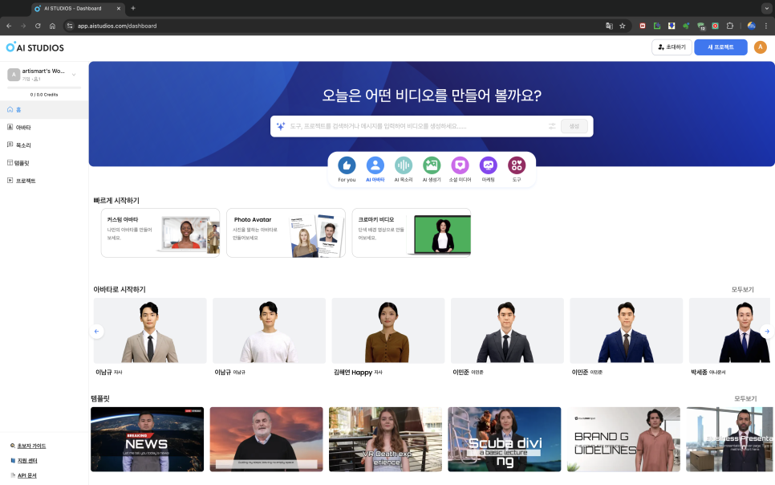Click the AI Studios logo
775x485 pixels.
click(35, 47)
